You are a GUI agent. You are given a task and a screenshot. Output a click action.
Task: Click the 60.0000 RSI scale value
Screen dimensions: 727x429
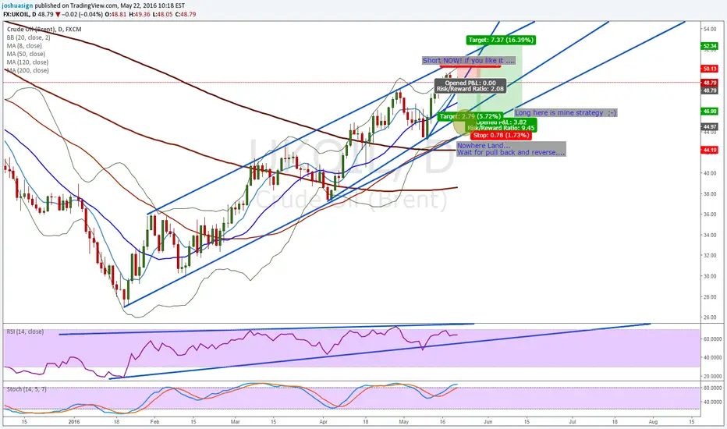[711, 339]
